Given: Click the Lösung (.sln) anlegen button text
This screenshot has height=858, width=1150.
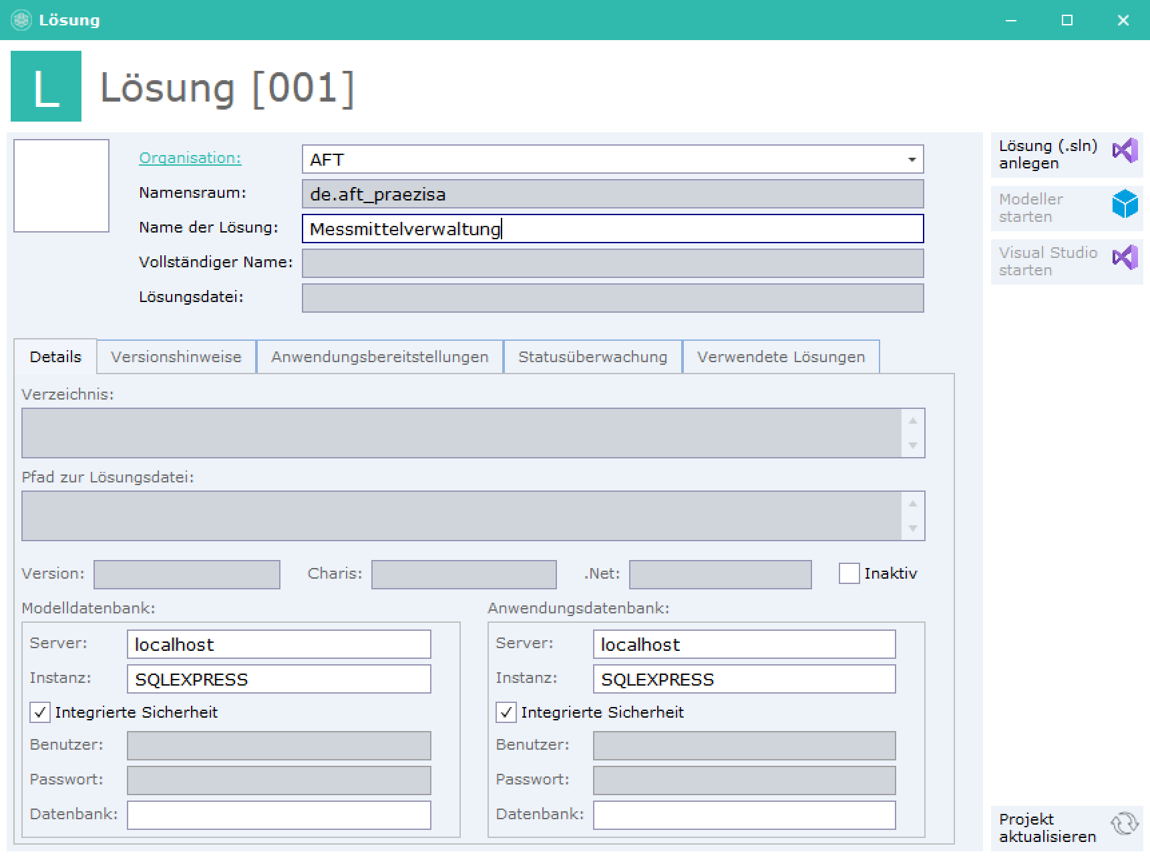Looking at the screenshot, I should click(1048, 154).
